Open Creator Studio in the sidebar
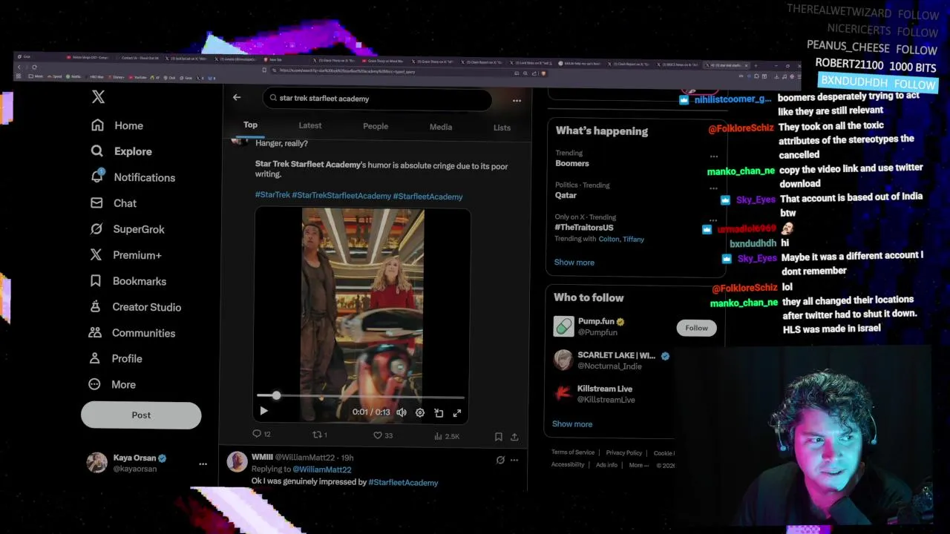 135,307
